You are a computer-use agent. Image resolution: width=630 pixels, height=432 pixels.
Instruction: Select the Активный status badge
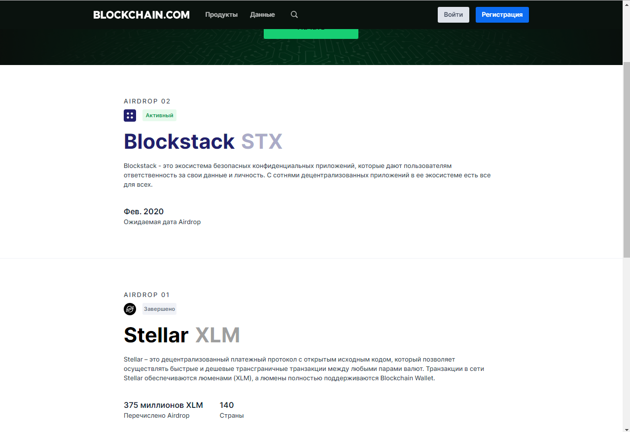tap(159, 116)
